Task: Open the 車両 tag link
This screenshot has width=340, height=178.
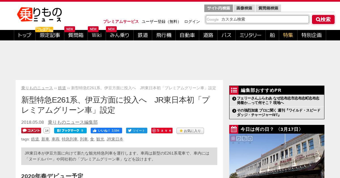Action: tap(56, 139)
